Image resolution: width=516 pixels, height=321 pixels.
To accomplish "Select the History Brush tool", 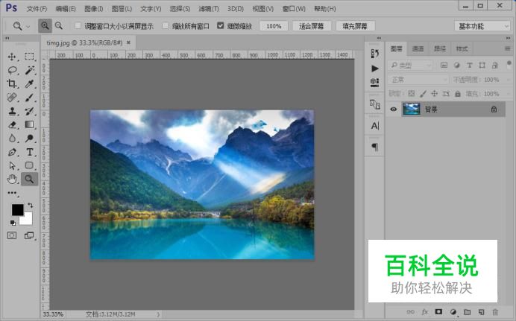I will click(29, 111).
